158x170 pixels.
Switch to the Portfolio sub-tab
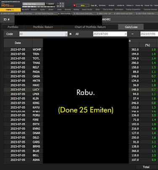click(x=13, y=27)
